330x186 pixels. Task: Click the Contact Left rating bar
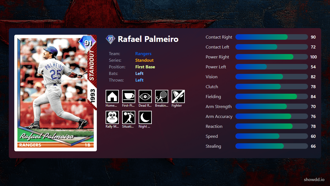[272, 47]
